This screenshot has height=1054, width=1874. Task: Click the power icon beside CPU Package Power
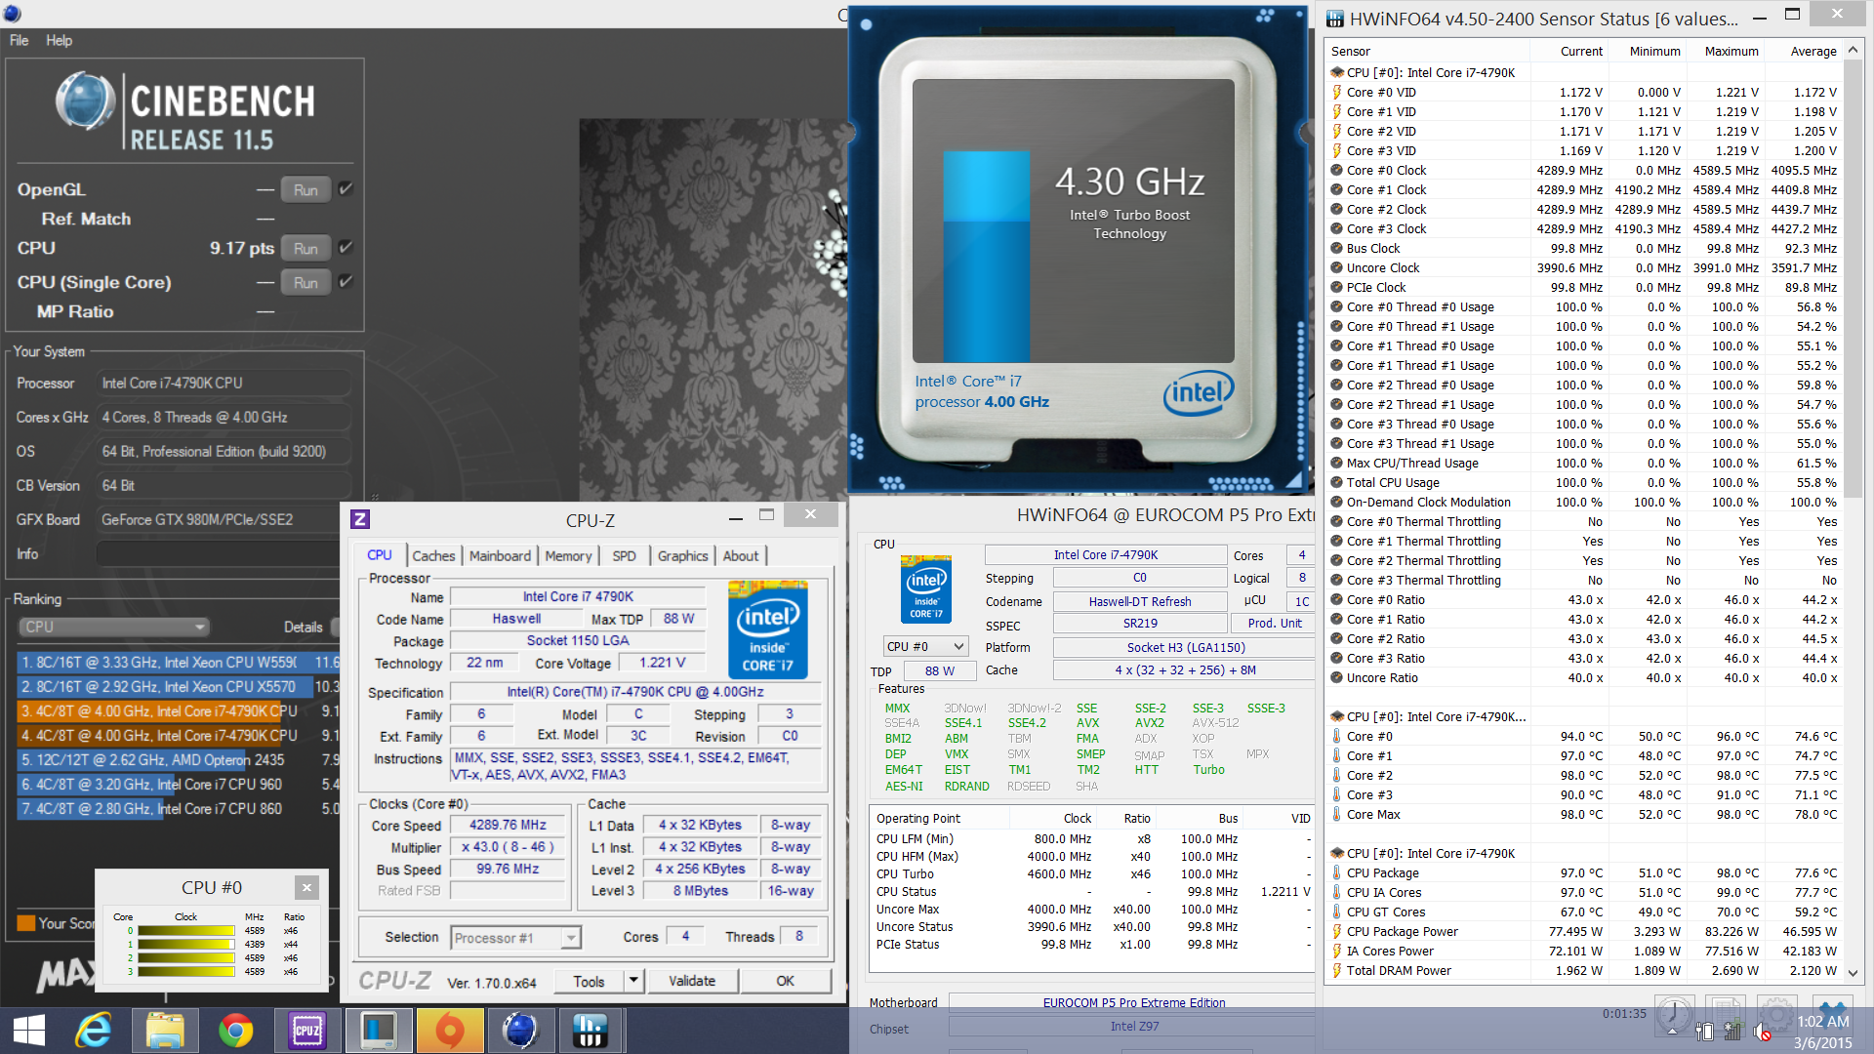pos(1337,931)
